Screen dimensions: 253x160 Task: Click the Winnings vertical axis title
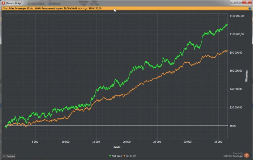[246, 71]
